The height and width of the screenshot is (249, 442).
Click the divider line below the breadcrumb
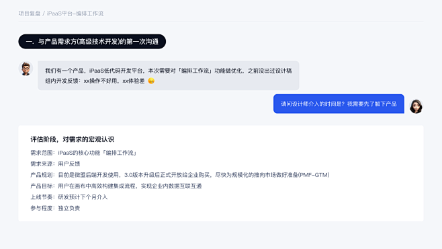click(x=221, y=22)
